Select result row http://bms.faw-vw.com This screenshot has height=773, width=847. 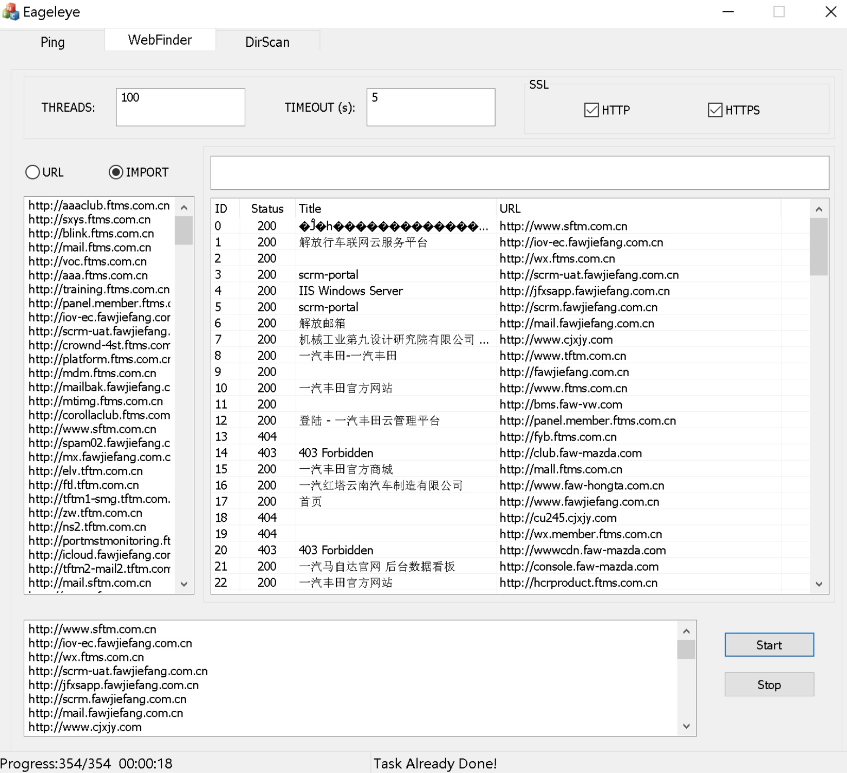tap(510, 405)
